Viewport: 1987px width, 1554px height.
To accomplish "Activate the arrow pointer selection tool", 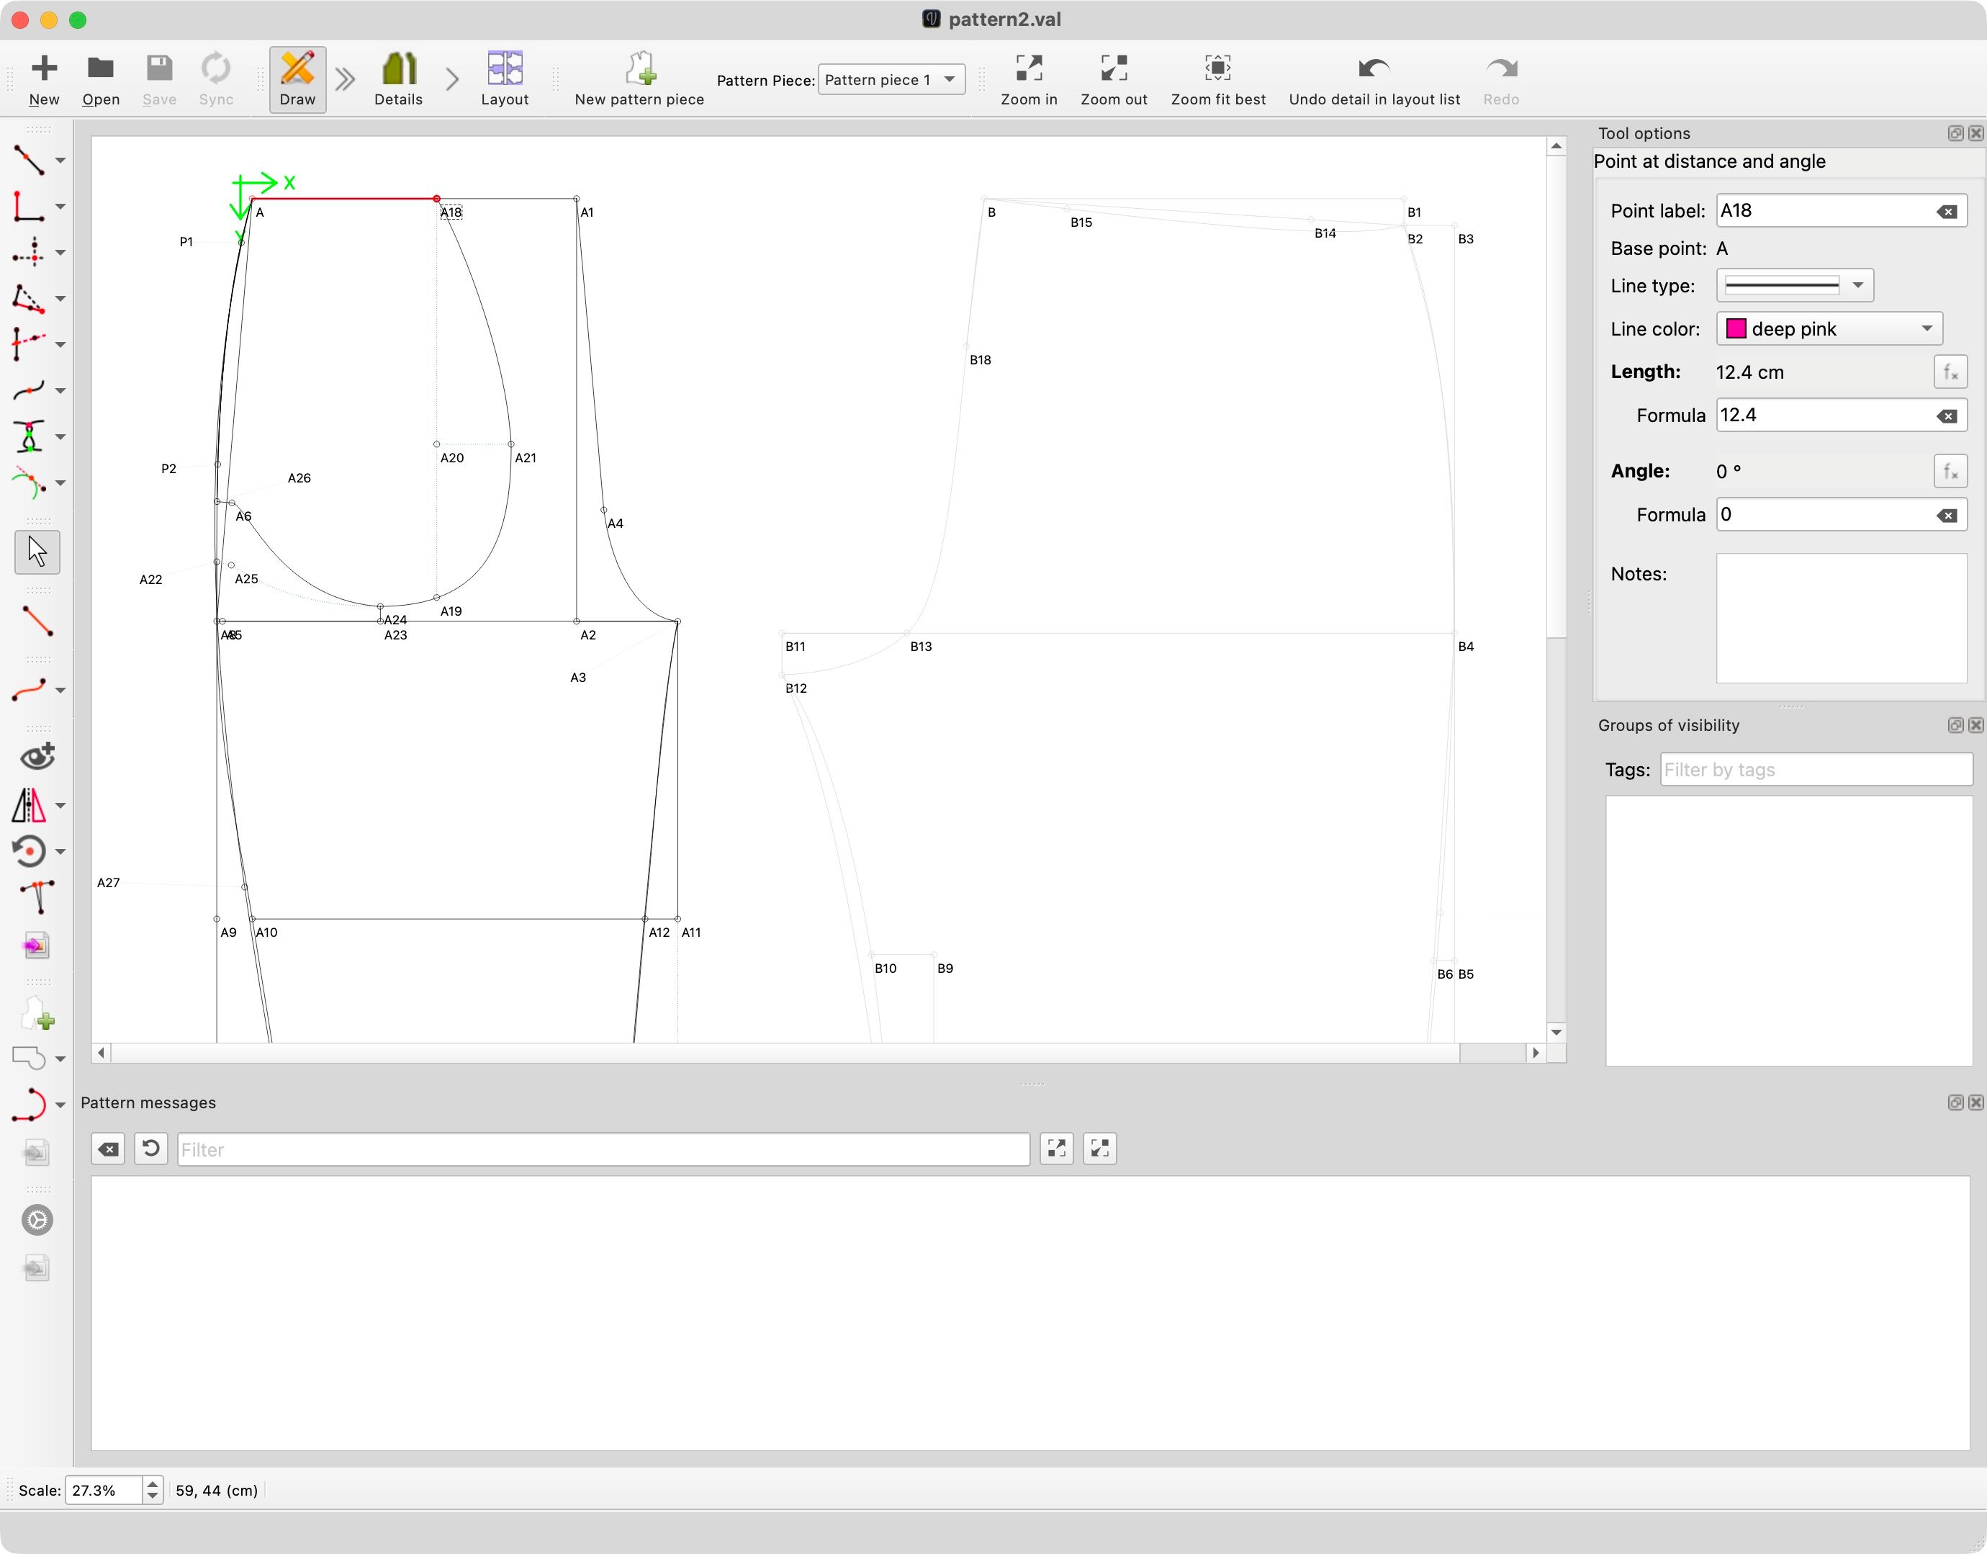I will (x=37, y=552).
